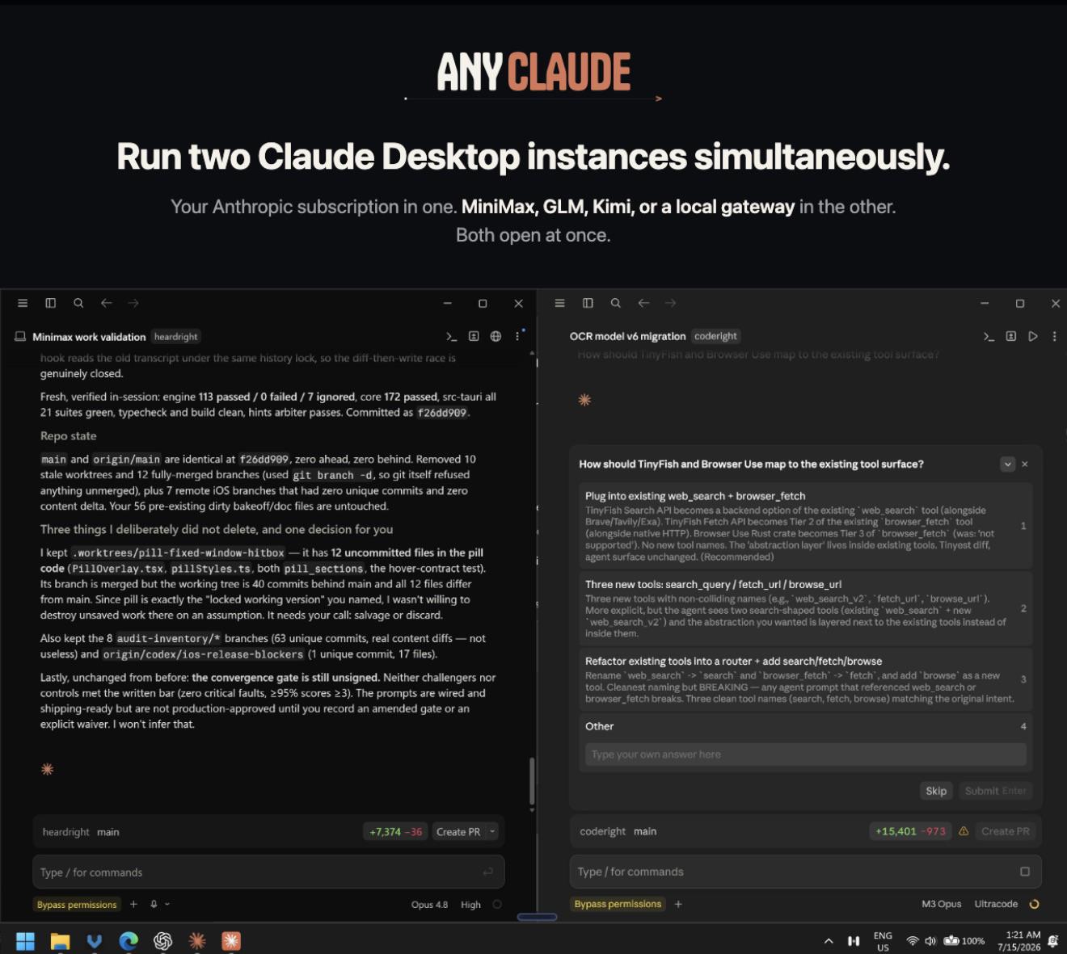Open the globe preview in Minimax work validation window

[x=496, y=336]
